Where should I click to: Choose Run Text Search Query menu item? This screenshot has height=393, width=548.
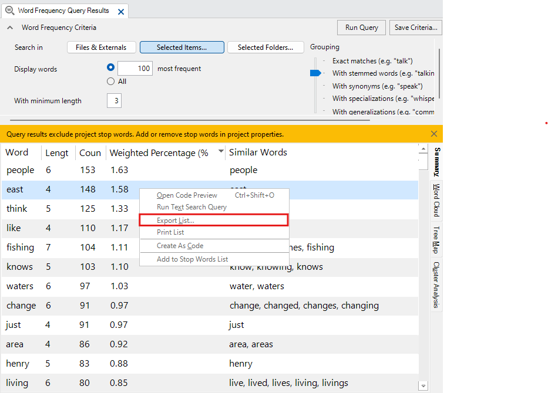214,207
